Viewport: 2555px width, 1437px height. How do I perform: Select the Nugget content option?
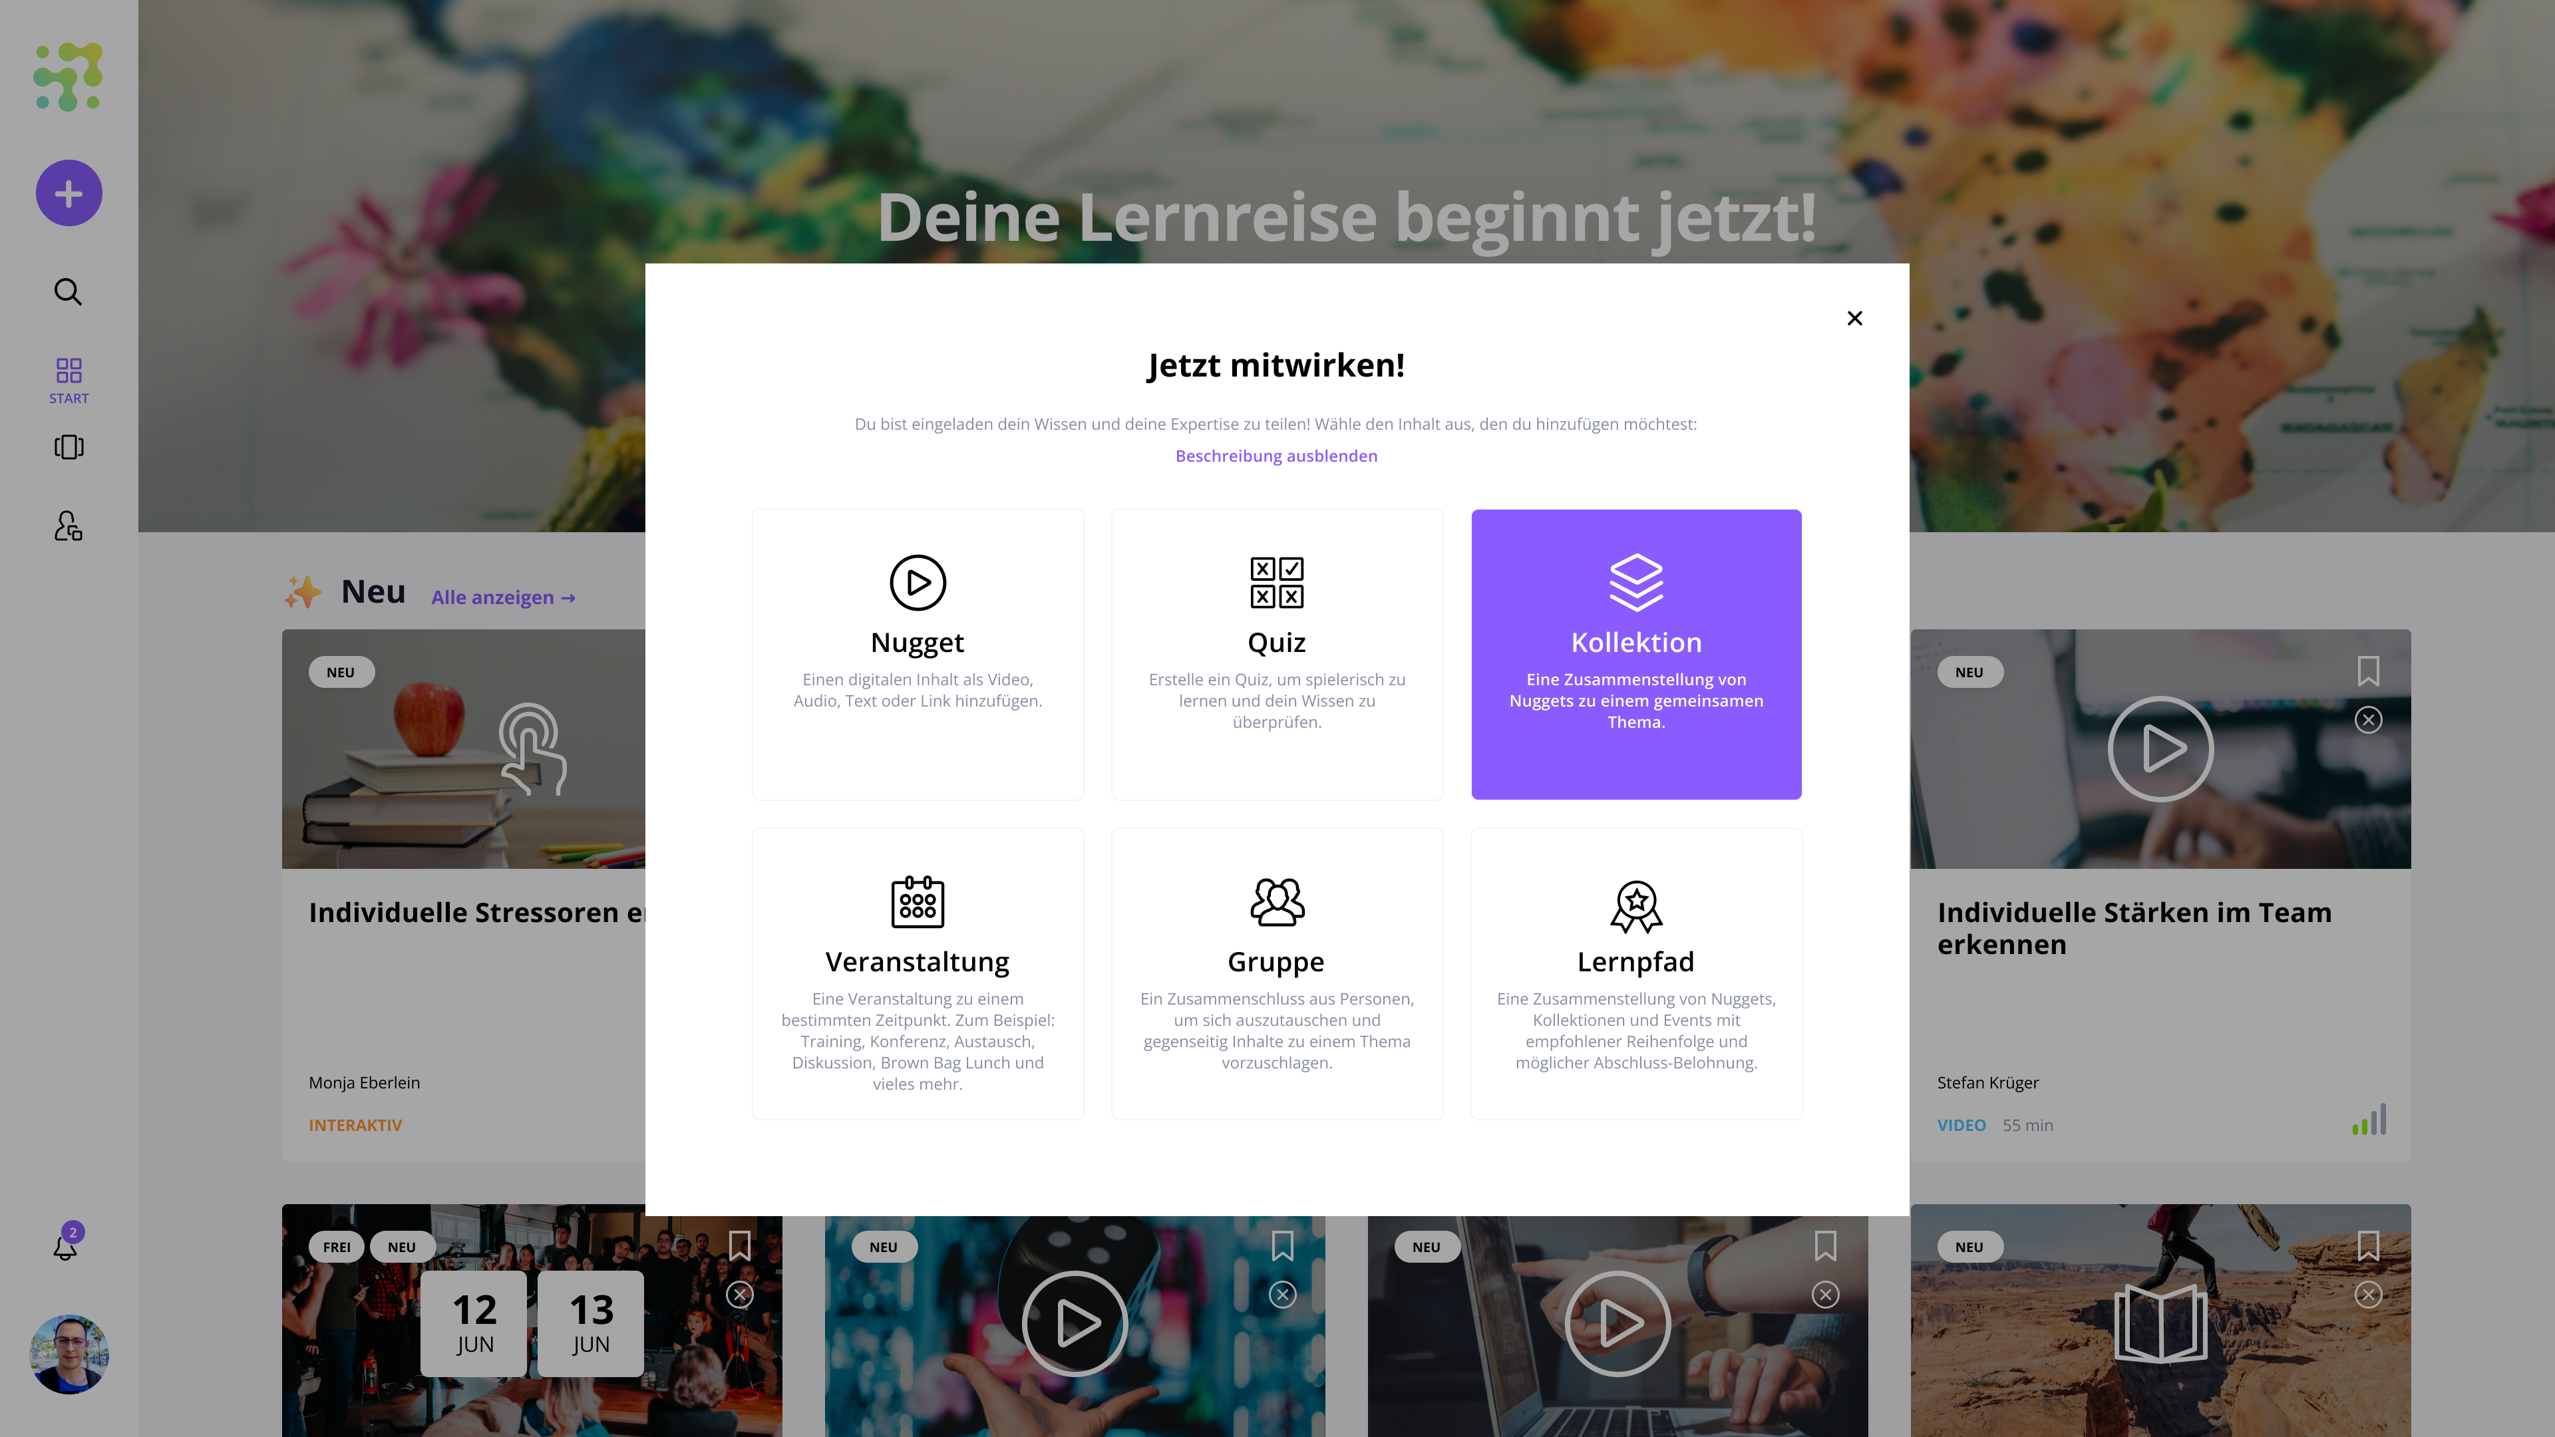[918, 655]
